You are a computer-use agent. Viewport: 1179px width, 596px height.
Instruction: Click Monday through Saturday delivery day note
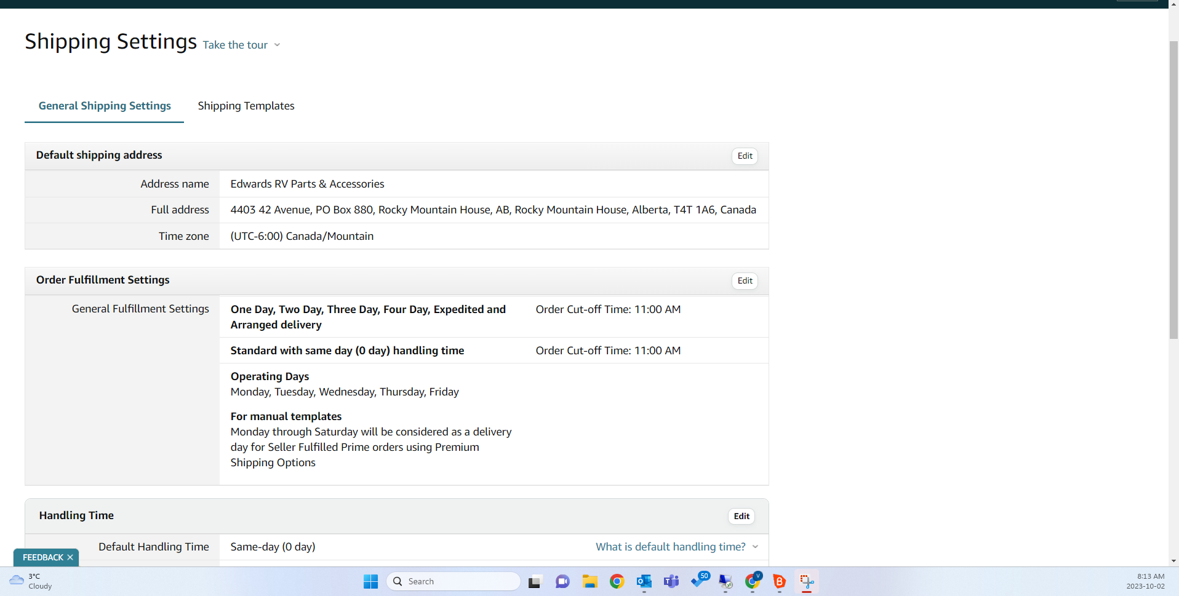(371, 447)
